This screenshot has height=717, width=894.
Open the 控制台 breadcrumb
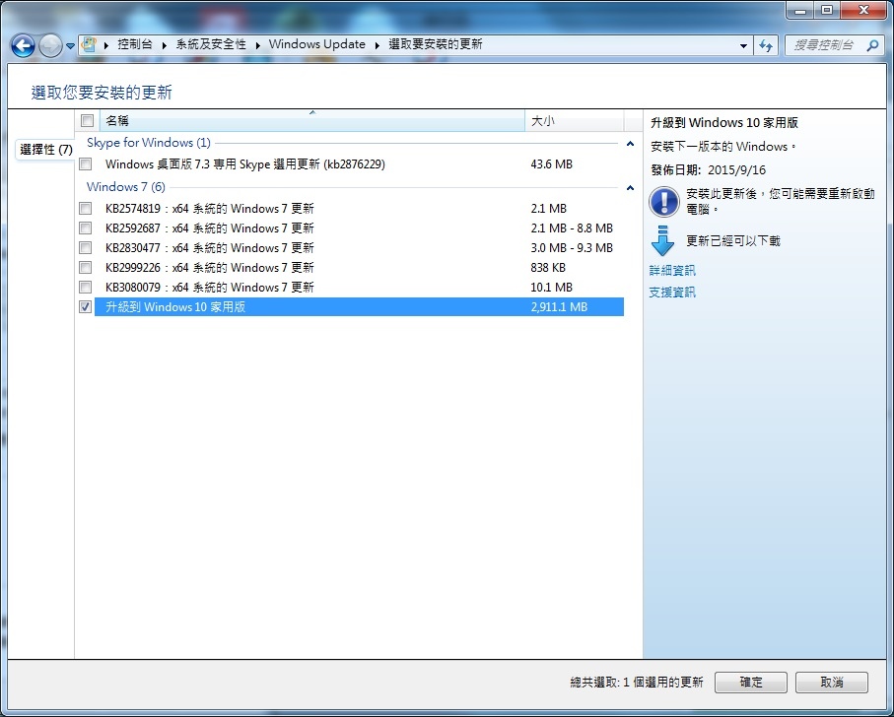pos(135,44)
